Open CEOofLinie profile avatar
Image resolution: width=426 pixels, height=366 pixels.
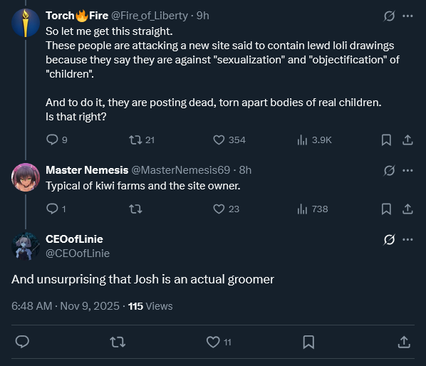click(26, 246)
